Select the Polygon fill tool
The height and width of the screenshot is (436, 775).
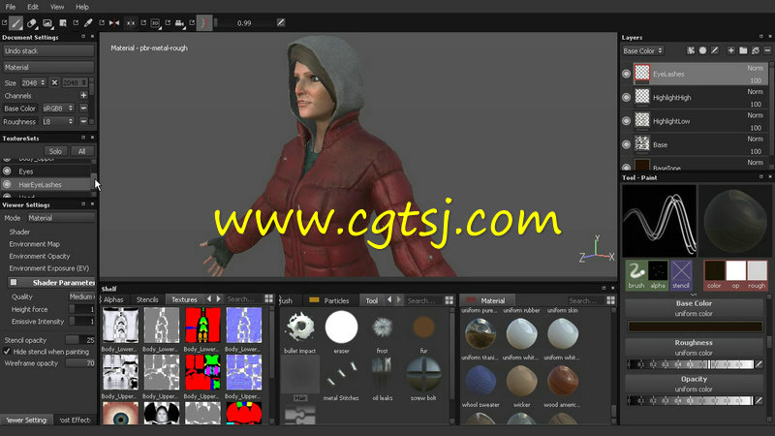tap(63, 22)
